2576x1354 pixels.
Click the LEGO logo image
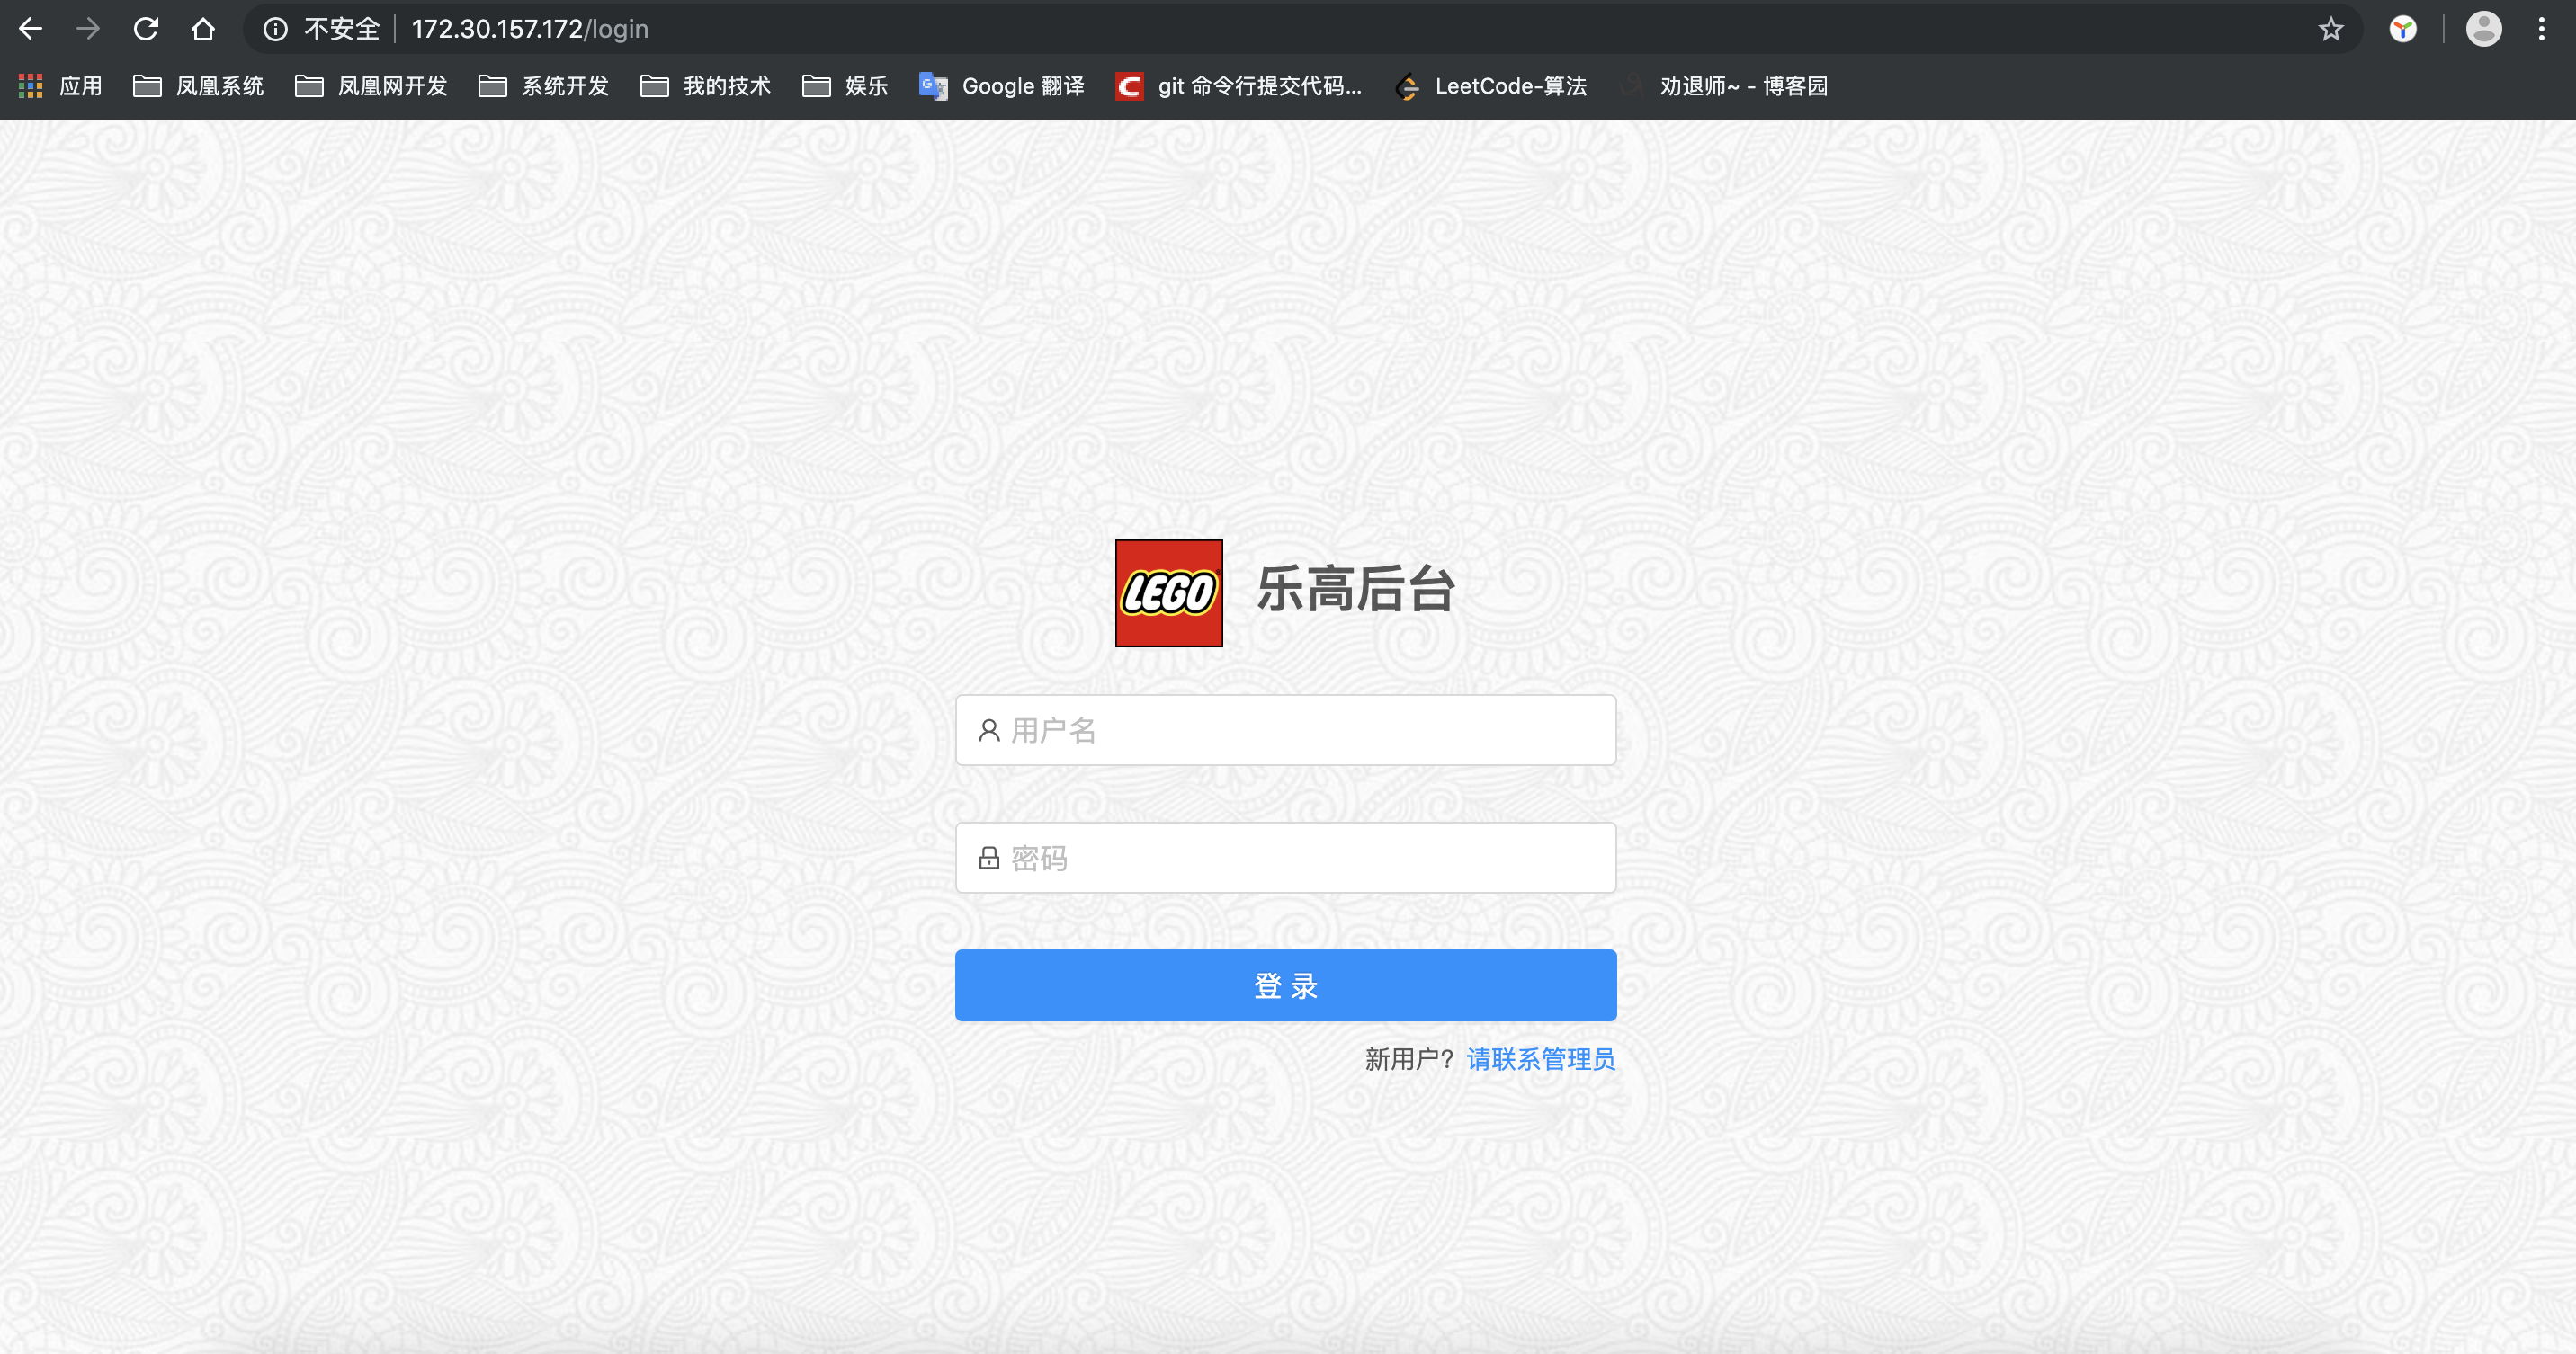(x=1168, y=592)
